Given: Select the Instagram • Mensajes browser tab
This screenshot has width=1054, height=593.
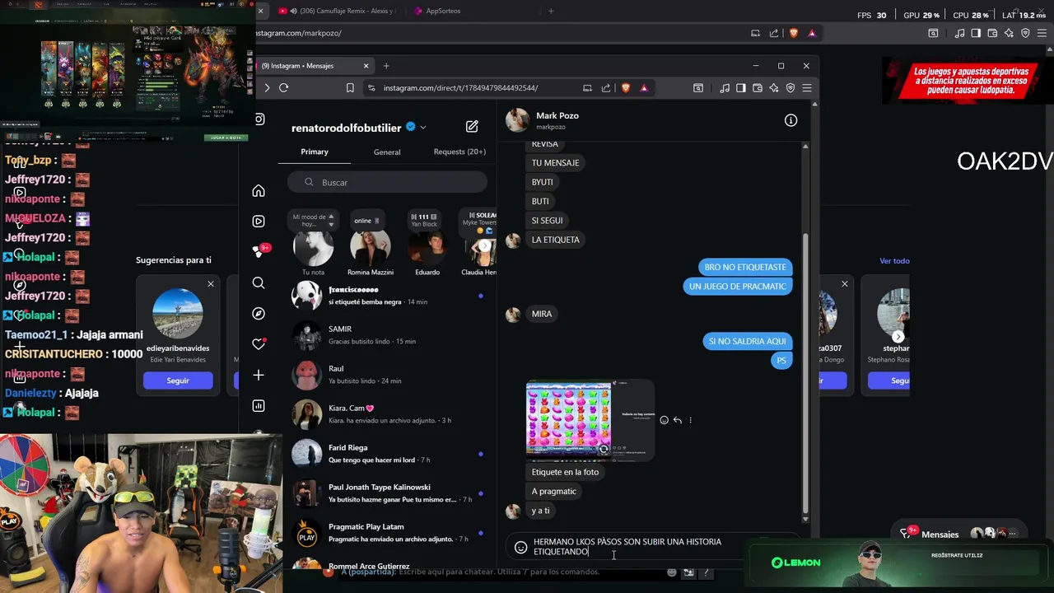Looking at the screenshot, I should pyautogui.click(x=313, y=66).
